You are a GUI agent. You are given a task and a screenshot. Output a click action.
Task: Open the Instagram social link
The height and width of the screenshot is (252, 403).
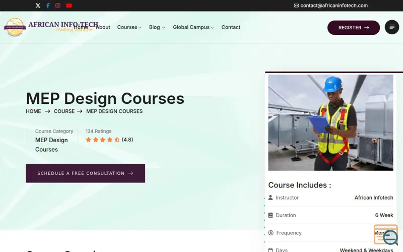pyautogui.click(x=58, y=6)
